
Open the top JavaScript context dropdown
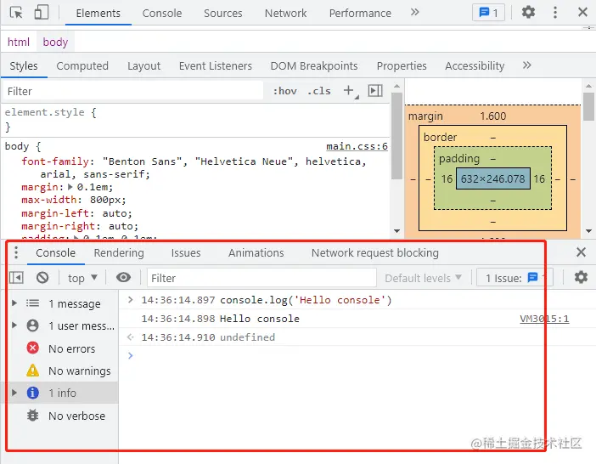82,278
